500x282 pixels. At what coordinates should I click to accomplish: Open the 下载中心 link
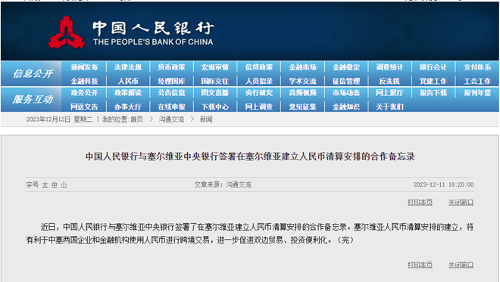point(215,107)
